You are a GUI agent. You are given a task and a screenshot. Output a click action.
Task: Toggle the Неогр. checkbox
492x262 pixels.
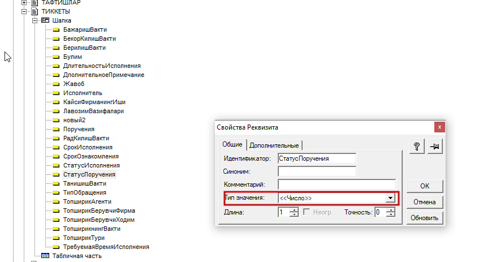(x=307, y=212)
